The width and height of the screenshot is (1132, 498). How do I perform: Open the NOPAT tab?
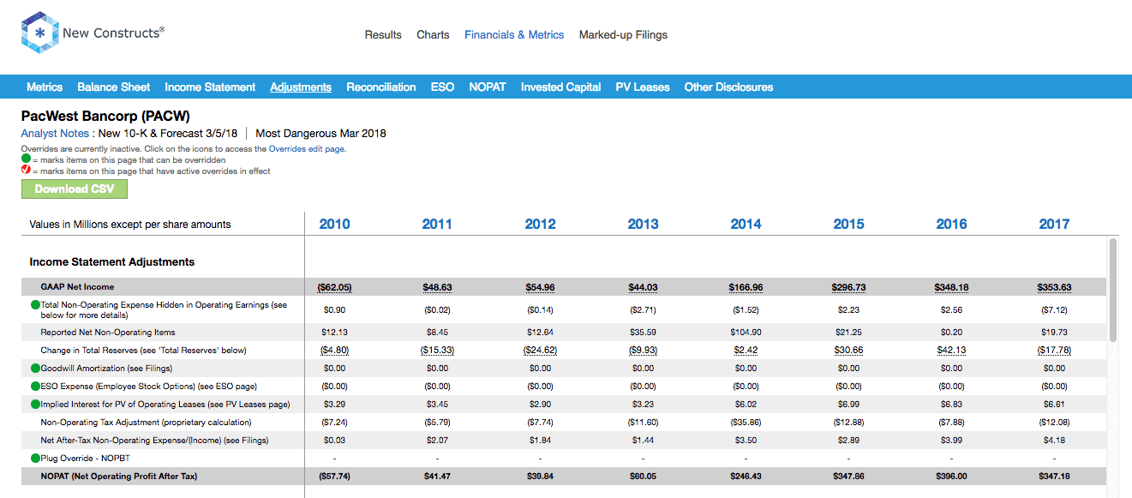tap(488, 87)
